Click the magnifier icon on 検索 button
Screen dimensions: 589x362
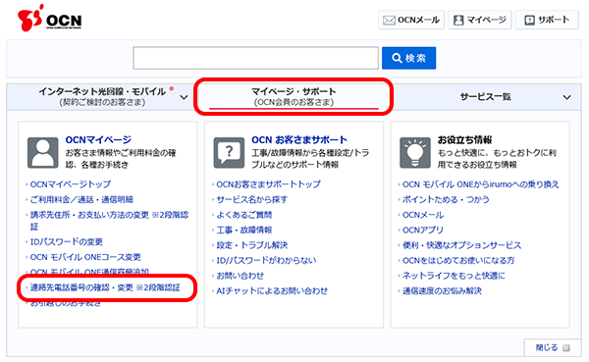(397, 58)
